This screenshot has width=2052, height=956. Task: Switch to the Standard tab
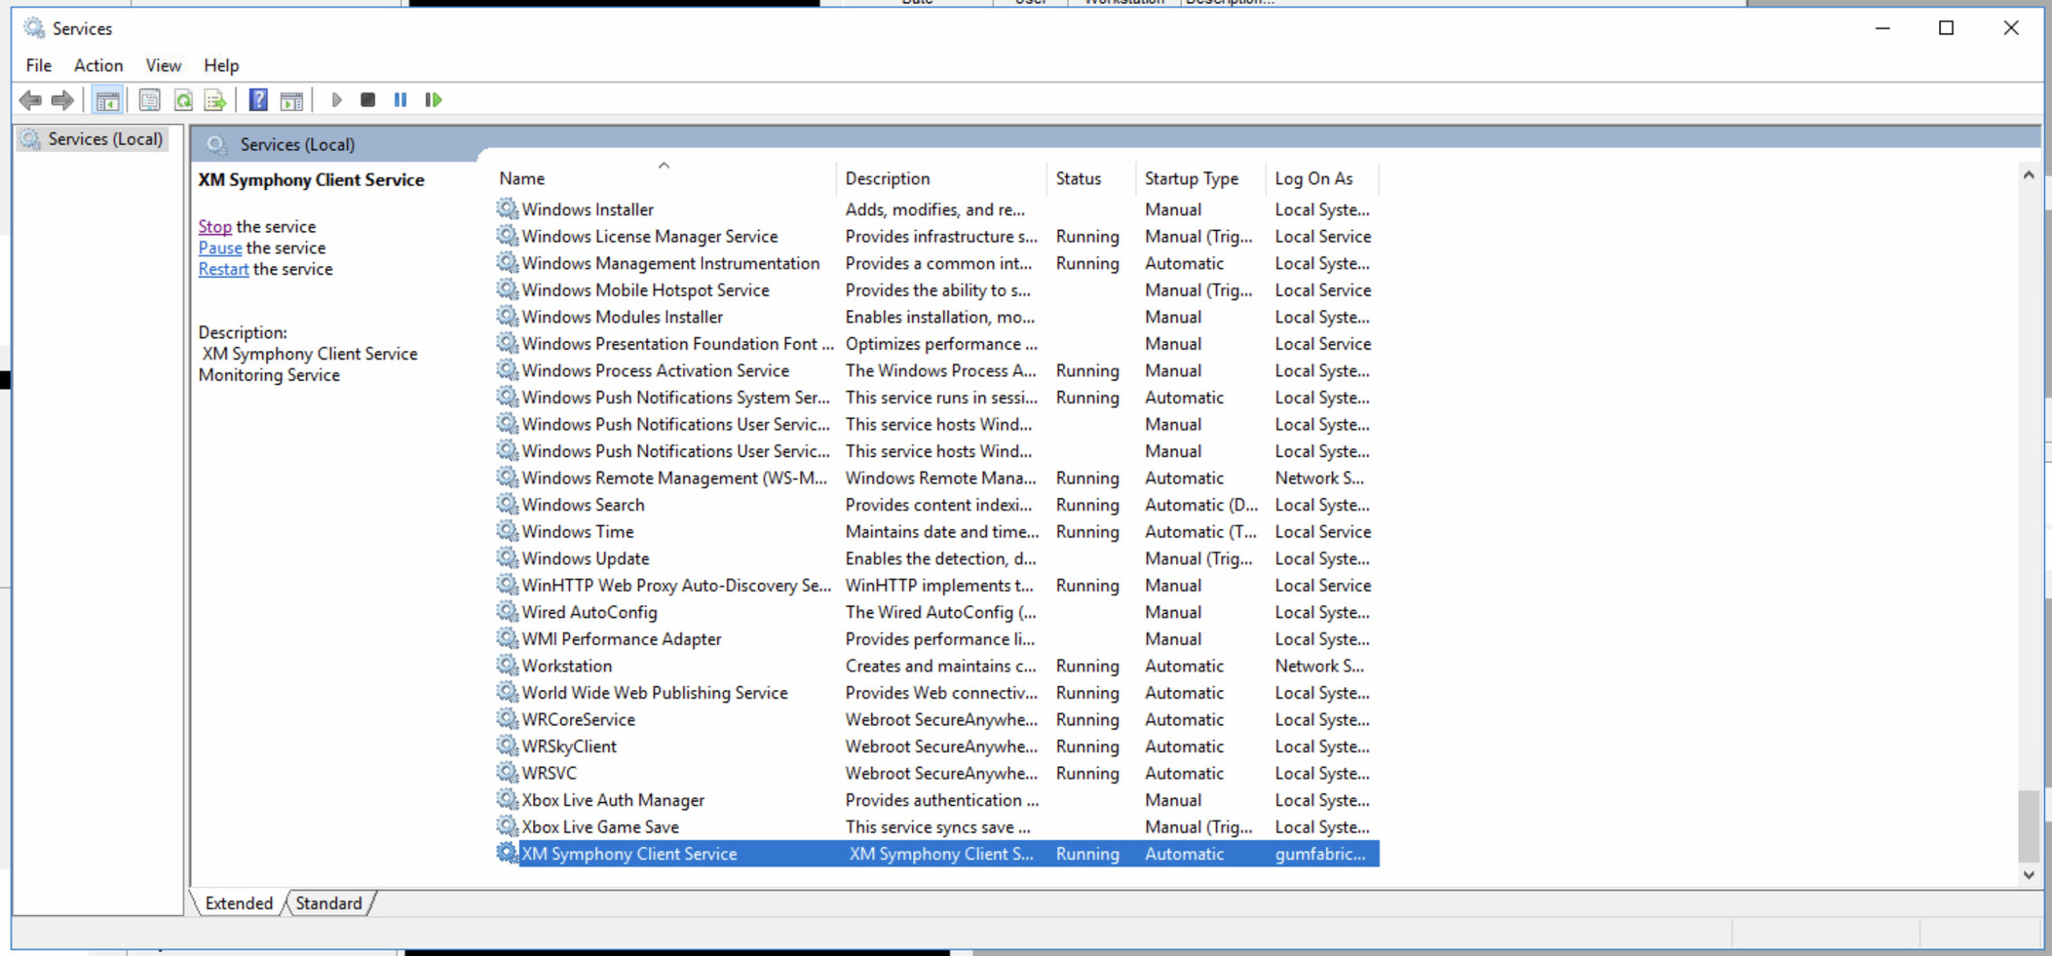329,903
